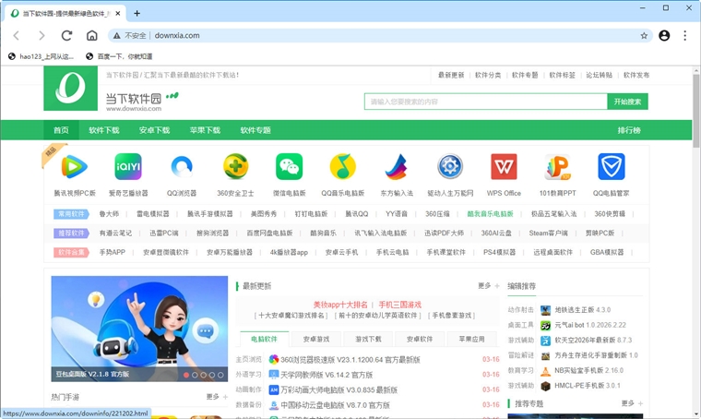Open the 最新更新 top link
This screenshot has width=701, height=419.
point(451,75)
